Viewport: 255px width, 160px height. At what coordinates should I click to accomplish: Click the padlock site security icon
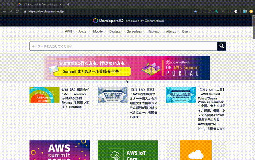[25, 12]
